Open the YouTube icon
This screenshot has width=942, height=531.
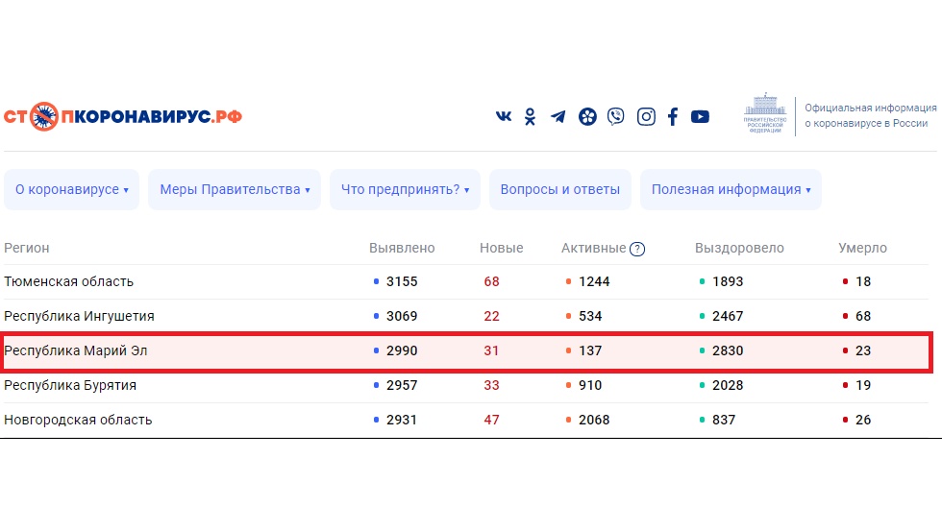[700, 117]
